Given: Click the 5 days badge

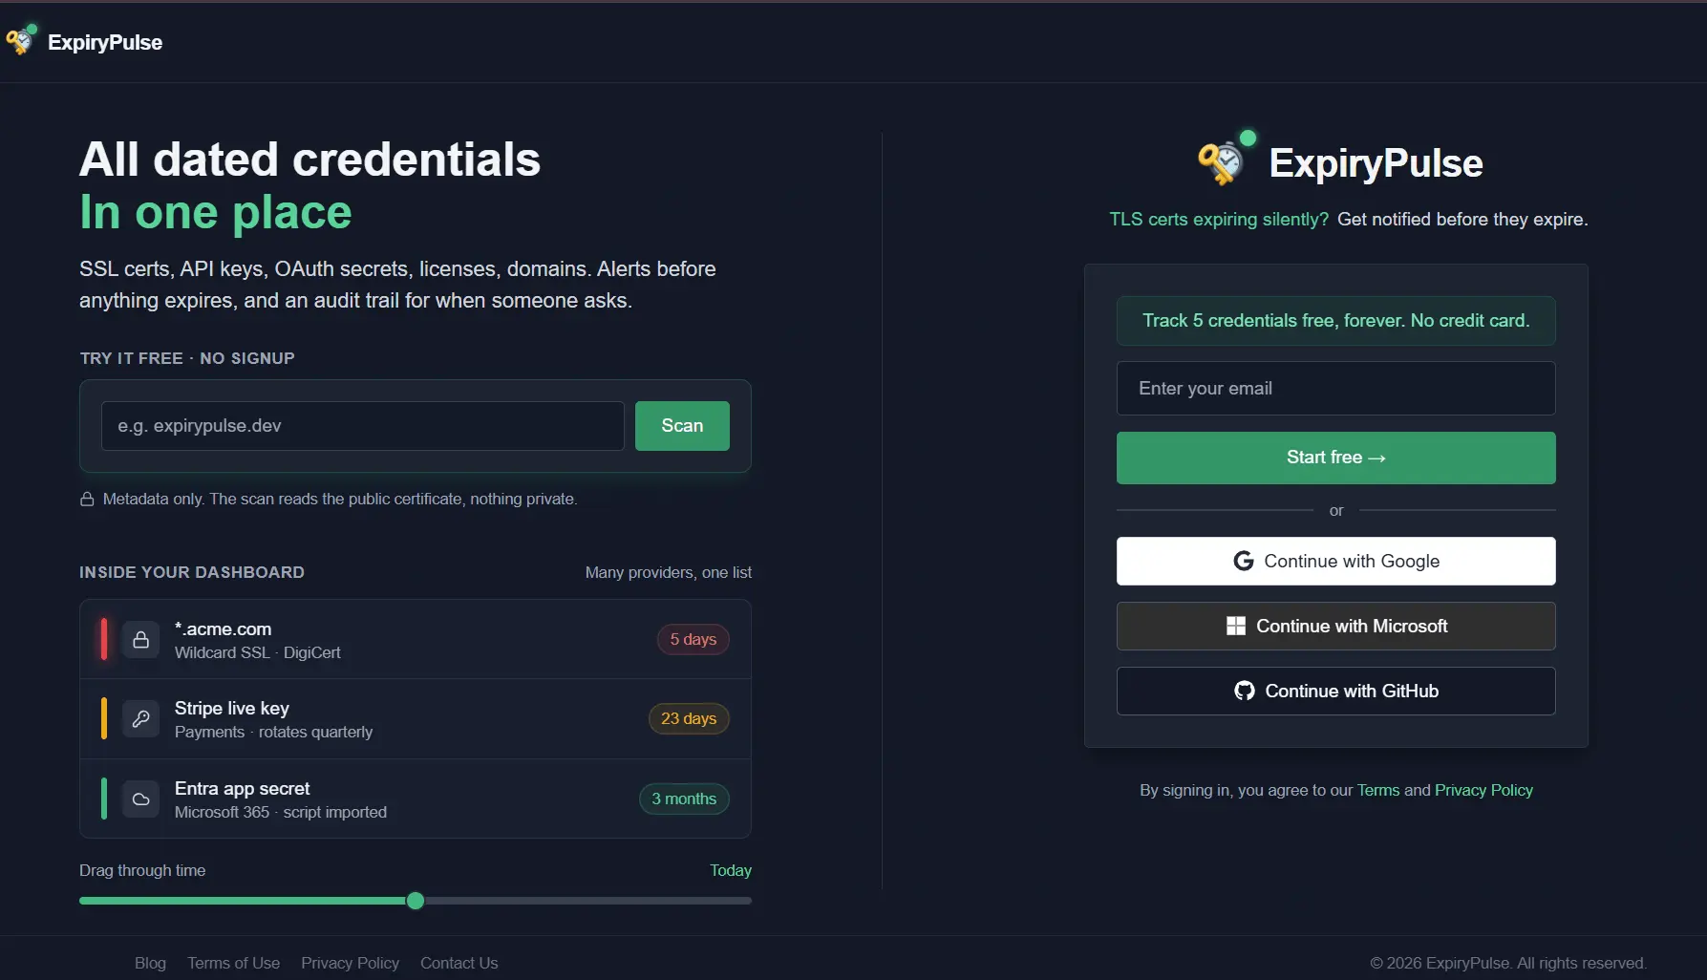Looking at the screenshot, I should [693, 640].
